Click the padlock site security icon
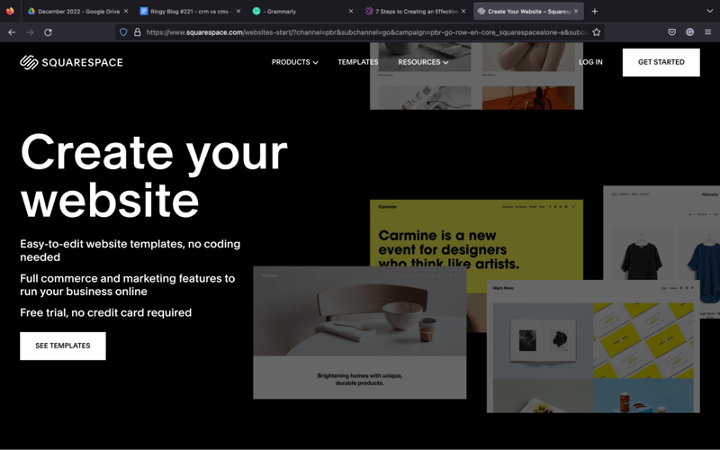720x450 pixels. pyautogui.click(x=137, y=32)
